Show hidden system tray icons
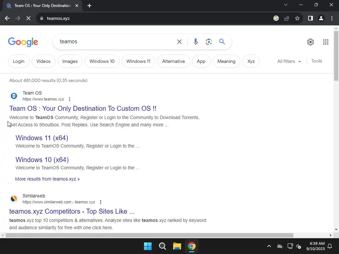The height and width of the screenshot is (254, 339). [269, 246]
